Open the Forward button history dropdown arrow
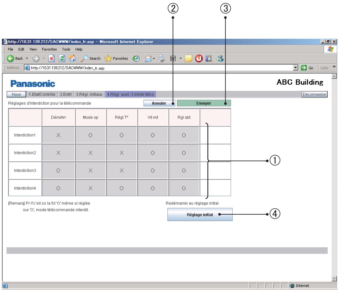This screenshot has height=290, width=340. click(43, 59)
